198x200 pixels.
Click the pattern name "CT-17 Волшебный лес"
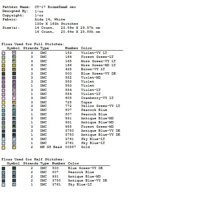coord(55,7)
